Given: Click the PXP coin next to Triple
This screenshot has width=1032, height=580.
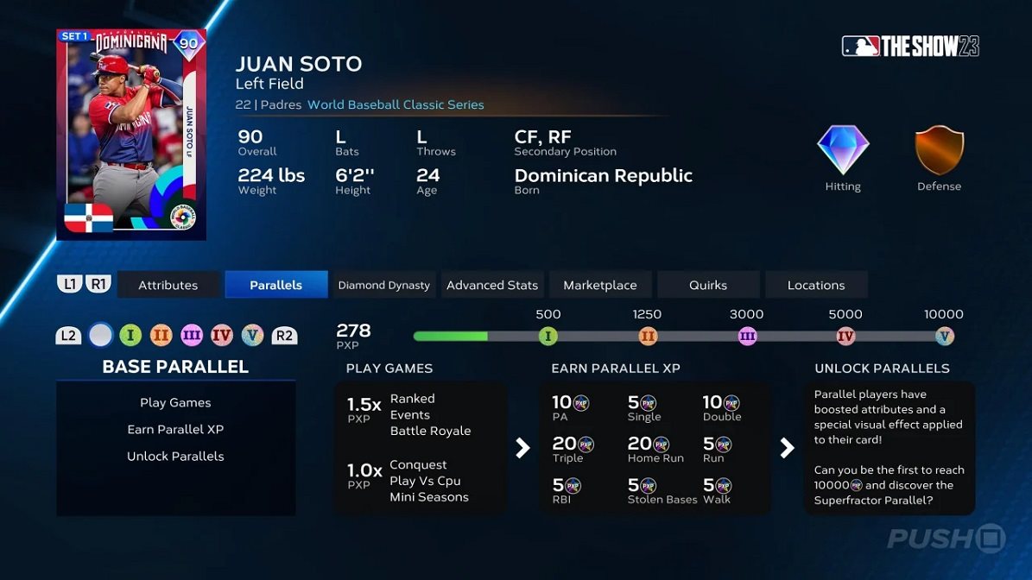Looking at the screenshot, I should [x=586, y=444].
